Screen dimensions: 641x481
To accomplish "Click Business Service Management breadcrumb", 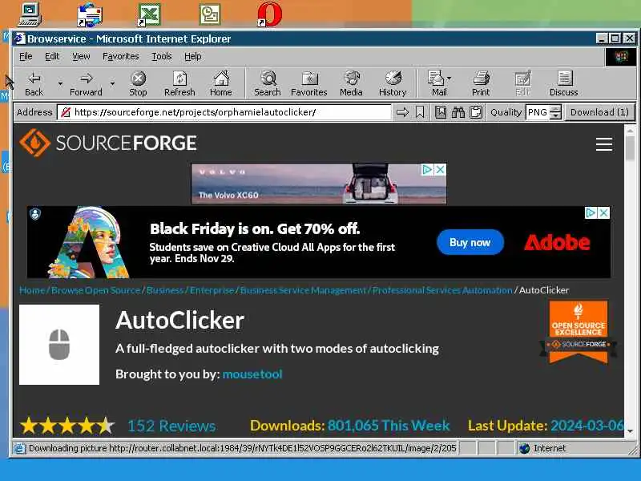I will [303, 290].
